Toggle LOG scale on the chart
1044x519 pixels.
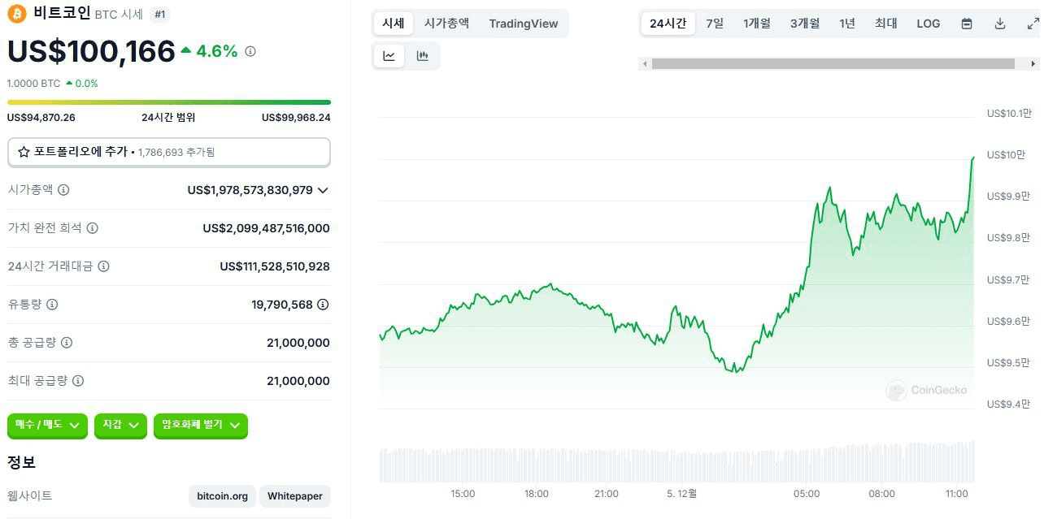[929, 24]
